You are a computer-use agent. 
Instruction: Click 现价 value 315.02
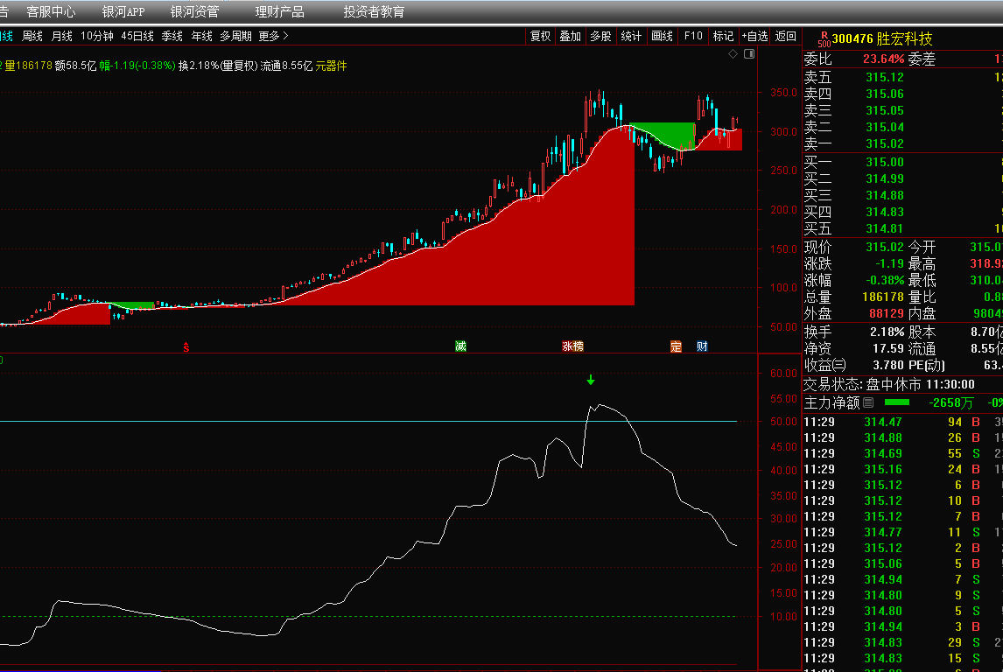tap(885, 247)
